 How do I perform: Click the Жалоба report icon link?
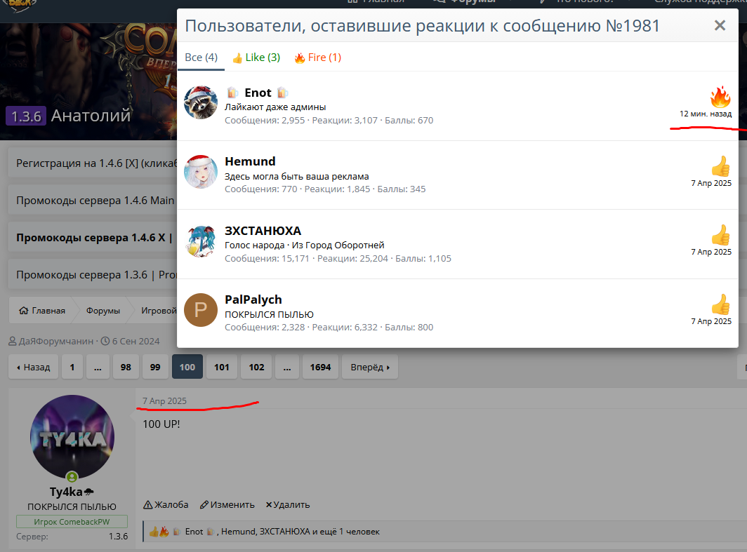coord(166,505)
